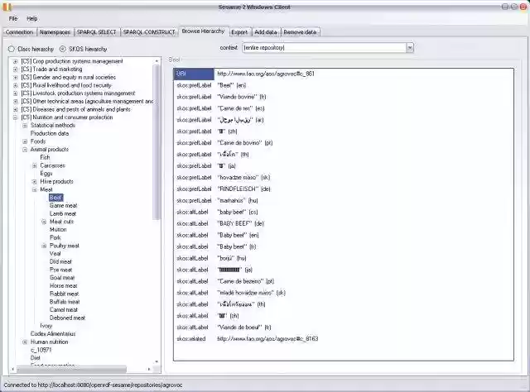Click the "RINDFLEISCH" (de) label value

[x=243, y=189]
